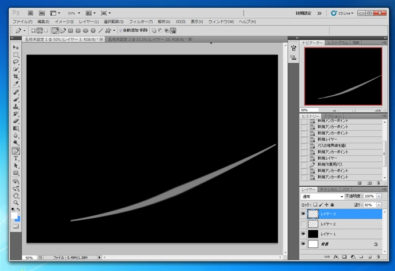Image resolution: width=395 pixels, height=271 pixels.
Task: Select the レイヤー 3 thumbnail
Action: (313, 214)
